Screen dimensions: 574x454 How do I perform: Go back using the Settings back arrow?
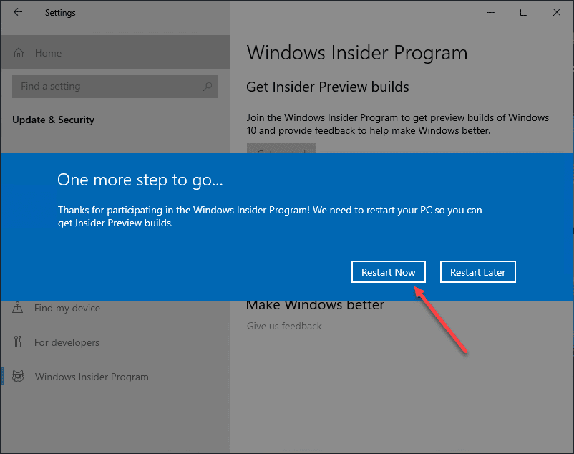18,12
